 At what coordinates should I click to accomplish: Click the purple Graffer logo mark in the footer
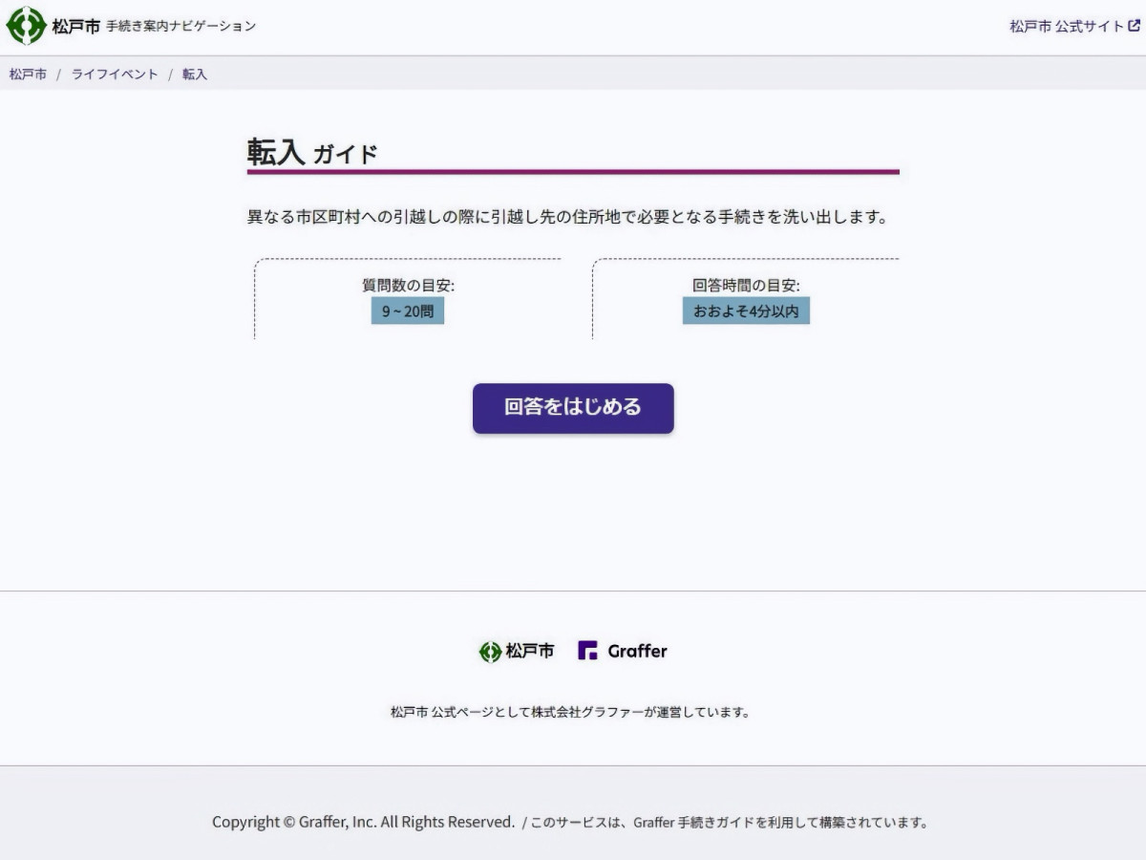[587, 651]
